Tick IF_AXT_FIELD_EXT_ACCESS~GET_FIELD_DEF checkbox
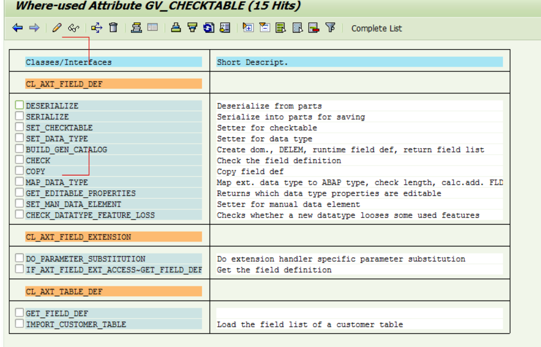The width and height of the screenshot is (541, 347). pyautogui.click(x=19, y=269)
